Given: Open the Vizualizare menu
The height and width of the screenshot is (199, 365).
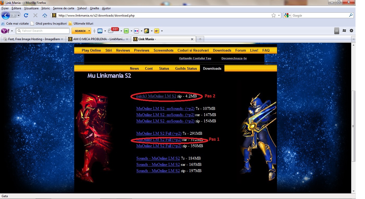Looking at the screenshot, I should [31, 8].
